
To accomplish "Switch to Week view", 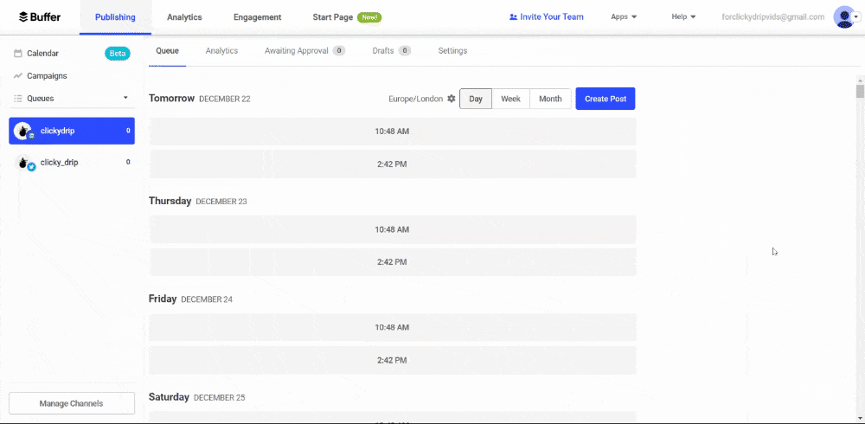I will coord(511,99).
